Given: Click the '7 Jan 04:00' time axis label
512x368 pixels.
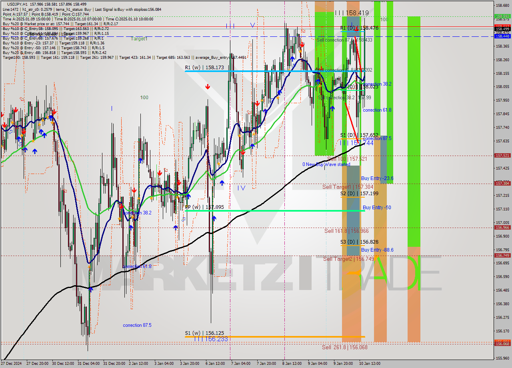Looking at the screenshot, I should click(241, 364).
